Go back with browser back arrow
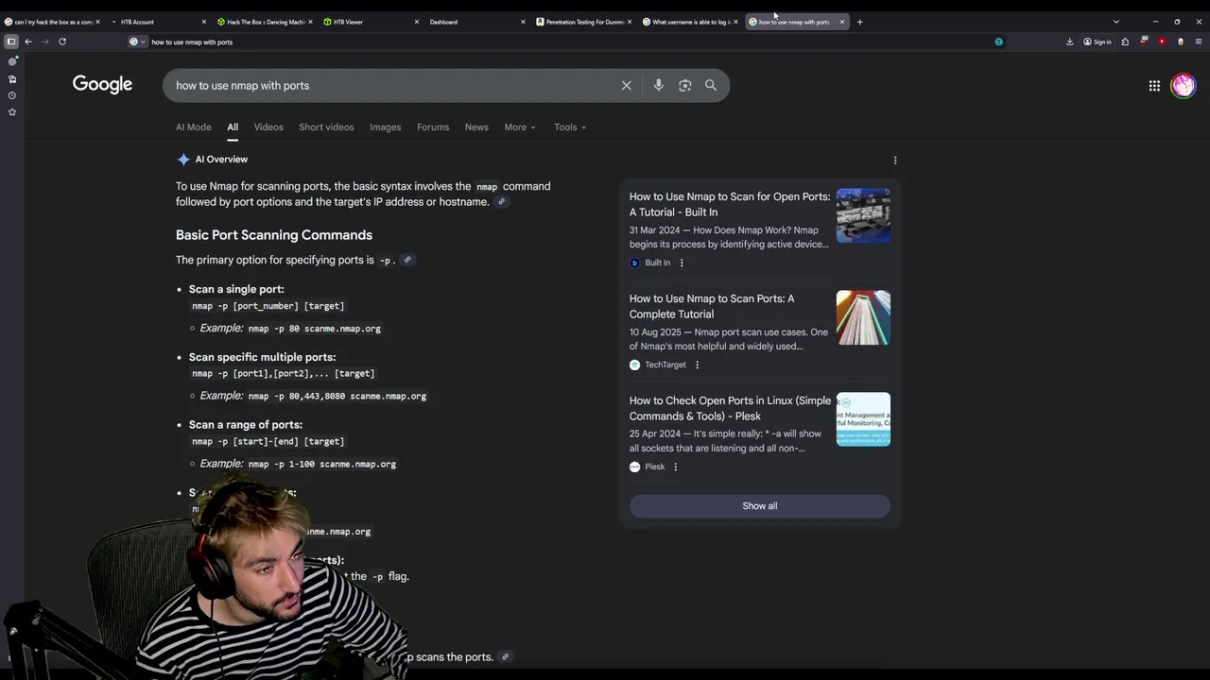 28,42
